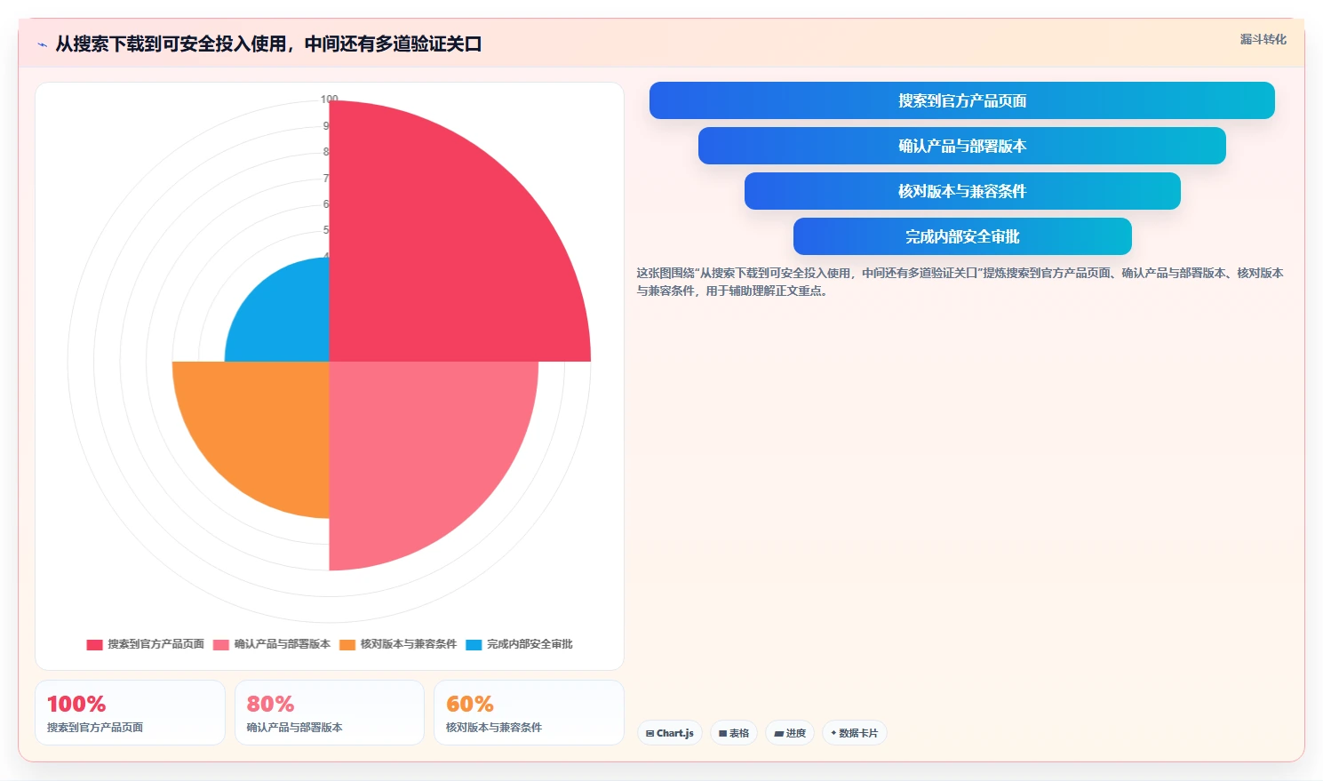Open the 60% 核对版本与兼容条件 data card
Screen dimensions: 1323x781
click(x=529, y=713)
